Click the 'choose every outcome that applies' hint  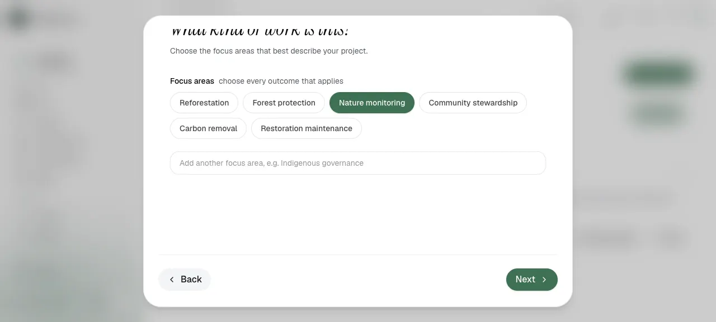281,81
